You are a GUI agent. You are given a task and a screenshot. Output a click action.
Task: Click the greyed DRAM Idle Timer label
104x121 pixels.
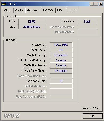coord(35,86)
